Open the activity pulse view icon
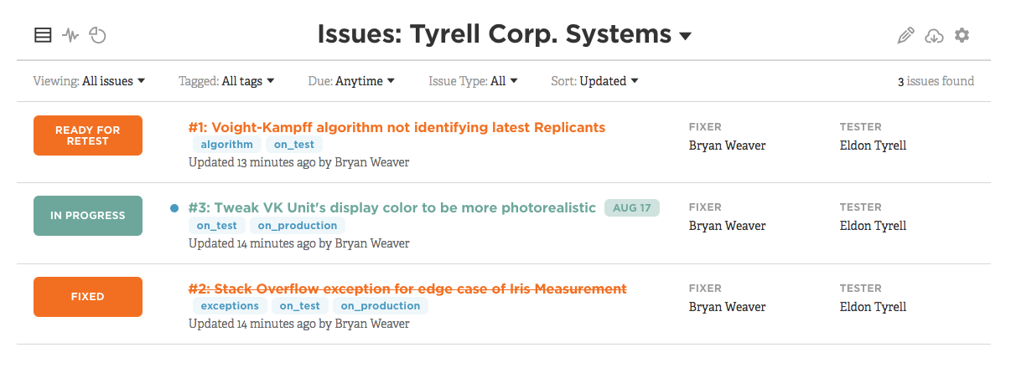Image resolution: width=1011 pixels, height=378 pixels. 70,35
